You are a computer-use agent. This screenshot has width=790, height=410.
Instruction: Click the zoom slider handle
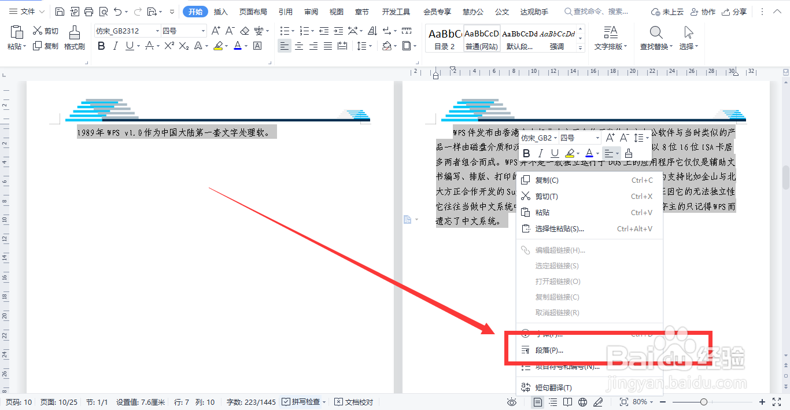pyautogui.click(x=703, y=402)
